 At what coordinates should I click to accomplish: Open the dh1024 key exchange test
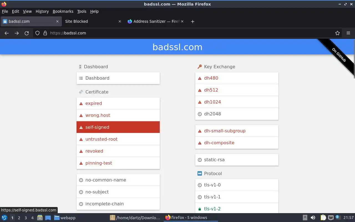(x=237, y=102)
